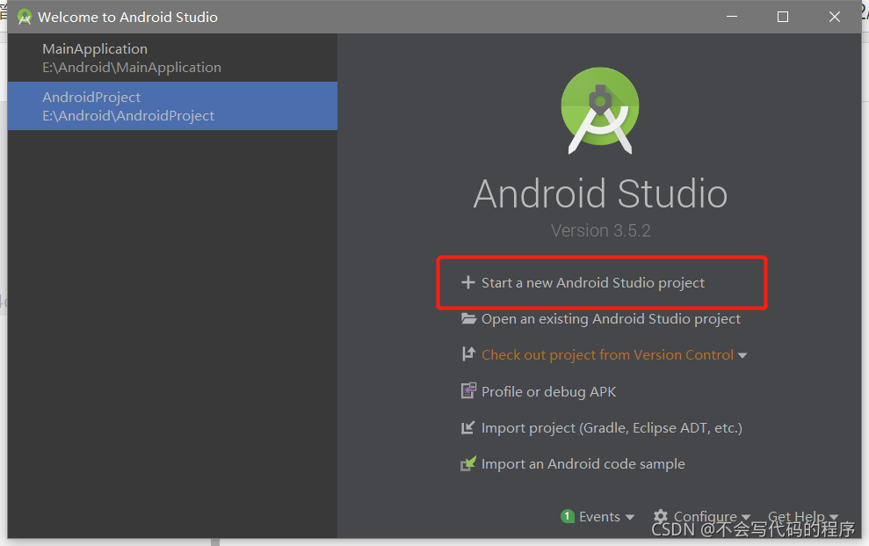Viewport: 869px width, 546px height.
Task: Start a new Android Studio project
Action: 592,283
